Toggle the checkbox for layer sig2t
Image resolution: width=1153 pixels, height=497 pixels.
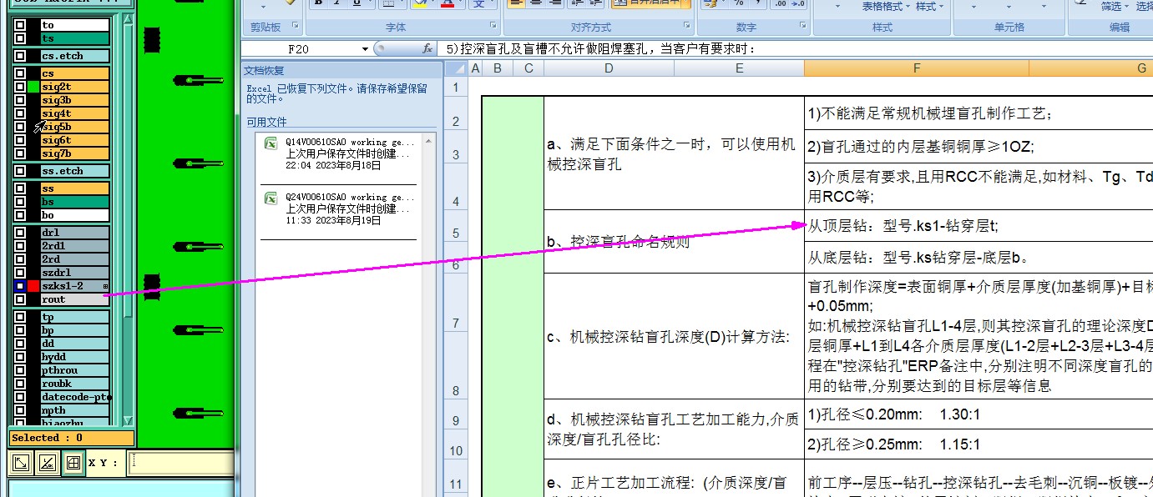20,87
